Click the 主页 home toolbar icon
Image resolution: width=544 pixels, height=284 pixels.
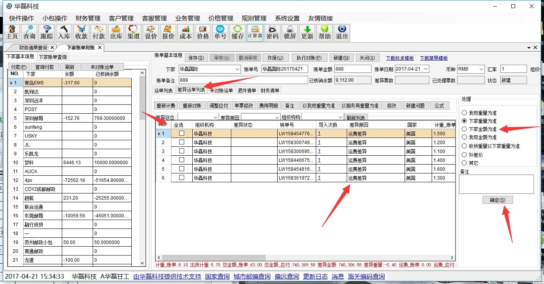12,32
